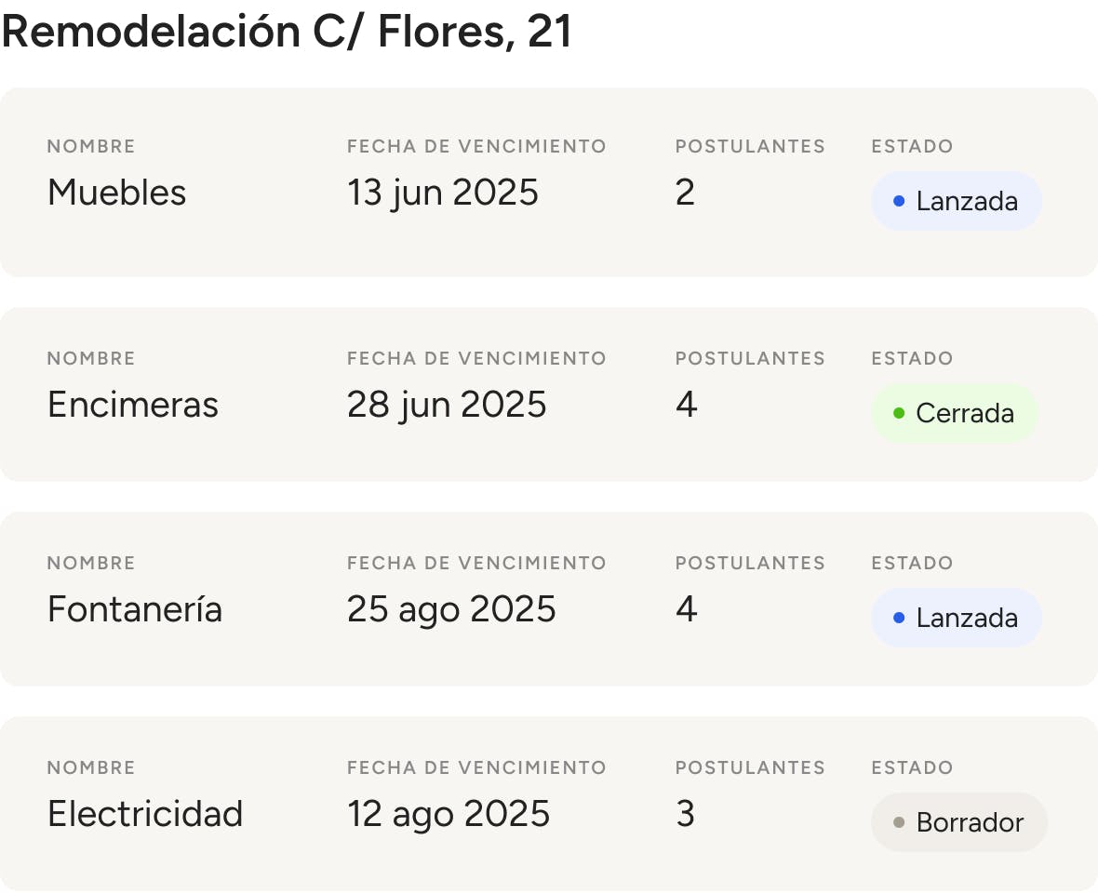Click the green status dot beside Cerrada
The width and height of the screenshot is (1098, 893).
coord(899,413)
